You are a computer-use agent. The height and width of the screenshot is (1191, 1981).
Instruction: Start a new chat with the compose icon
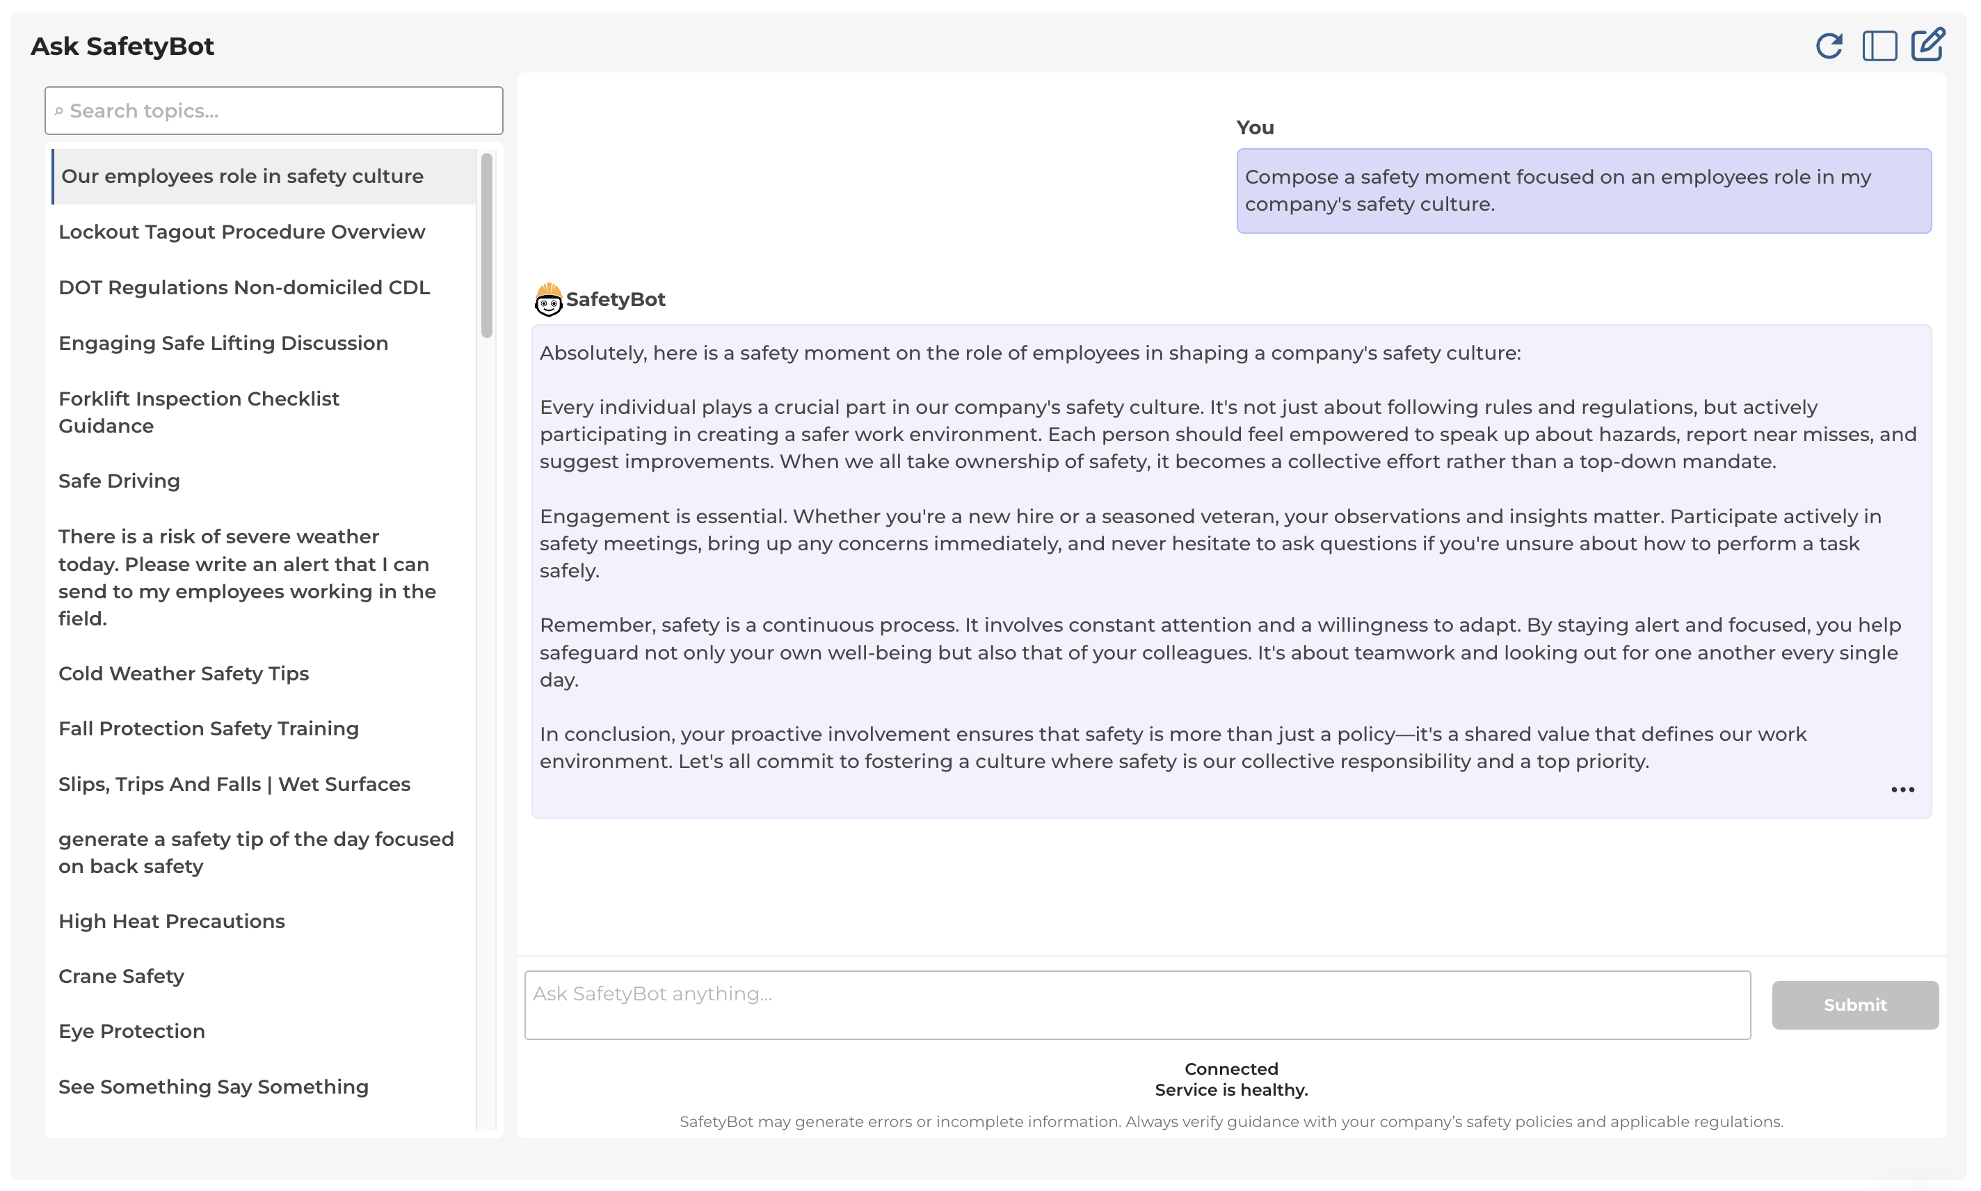[x=1928, y=44]
